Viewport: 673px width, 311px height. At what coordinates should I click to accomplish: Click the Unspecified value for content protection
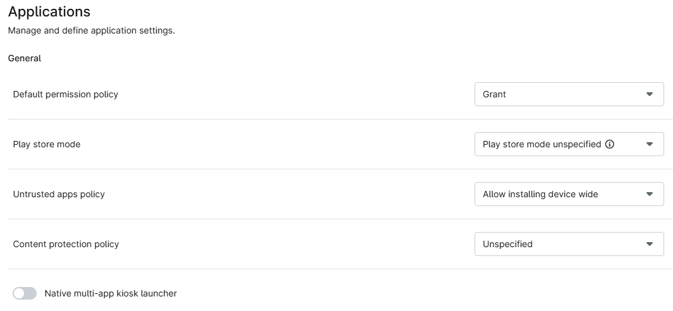pyautogui.click(x=507, y=244)
